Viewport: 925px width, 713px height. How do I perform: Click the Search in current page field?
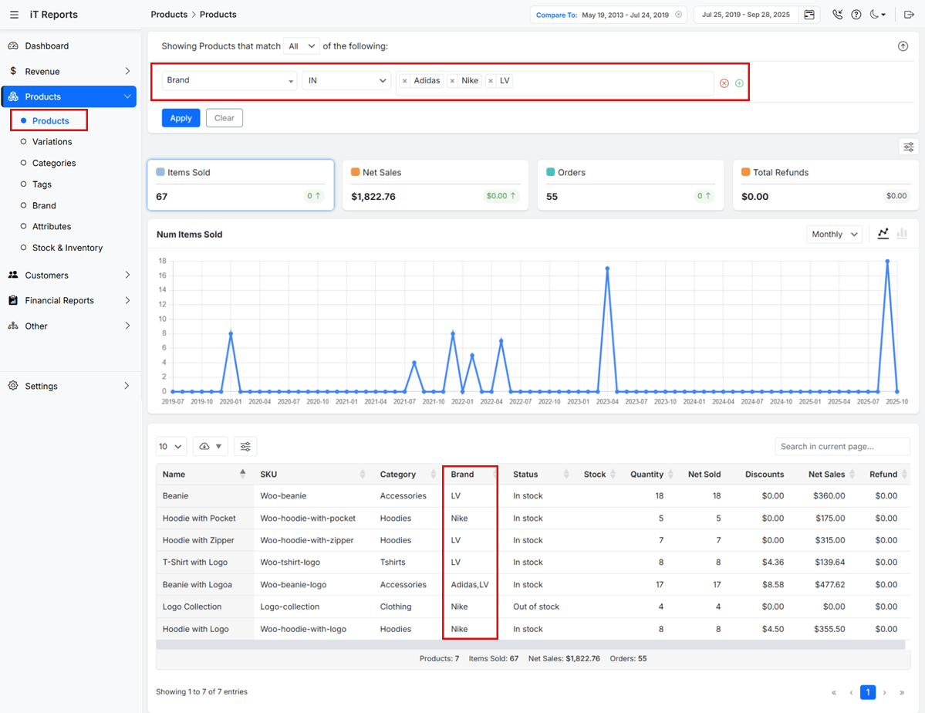click(x=842, y=446)
